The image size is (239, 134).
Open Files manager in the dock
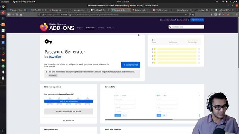coord(3,25)
